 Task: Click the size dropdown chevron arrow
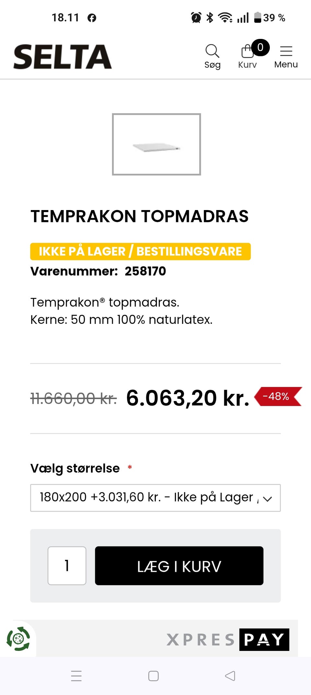click(268, 499)
